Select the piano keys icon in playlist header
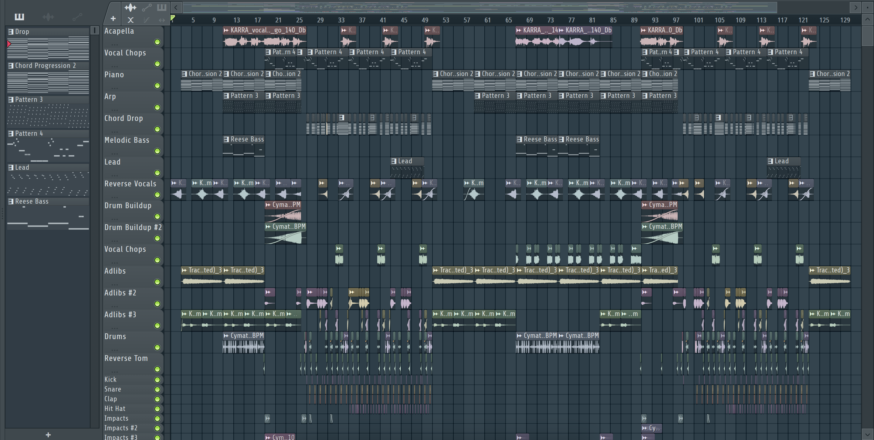The width and height of the screenshot is (874, 440). coord(161,7)
